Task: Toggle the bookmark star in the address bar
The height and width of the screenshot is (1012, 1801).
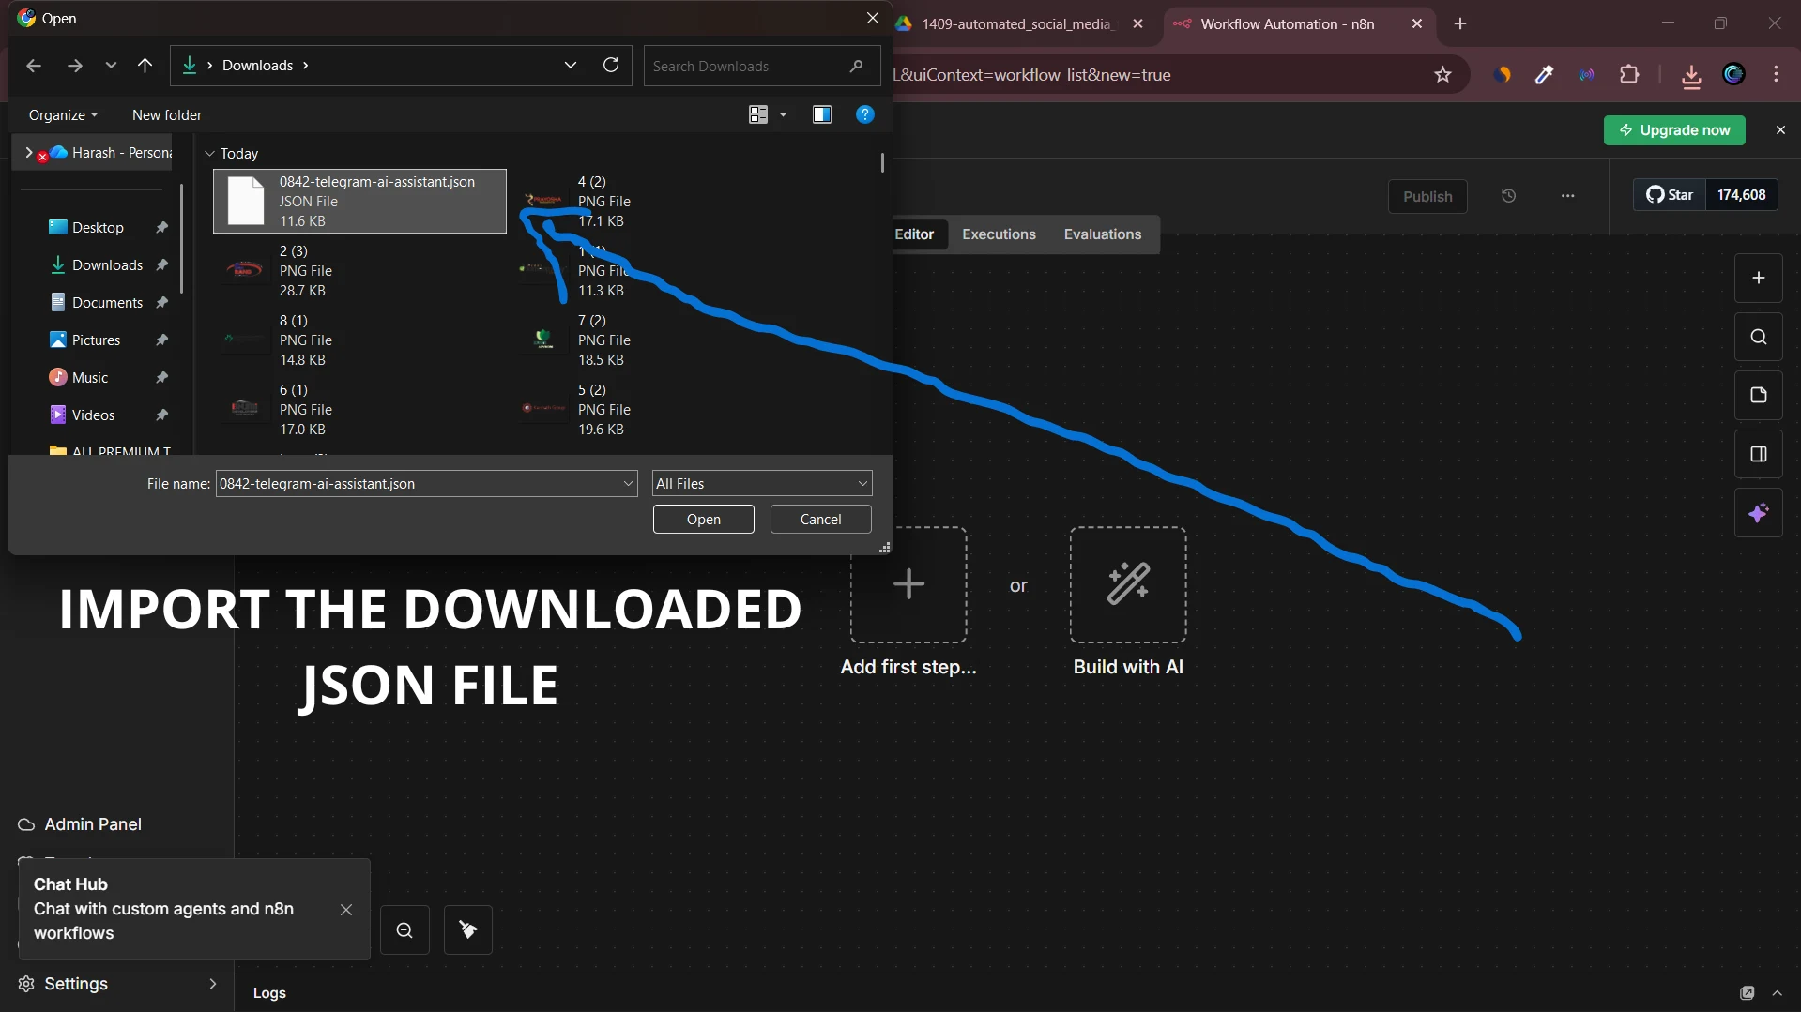Action: pyautogui.click(x=1443, y=75)
